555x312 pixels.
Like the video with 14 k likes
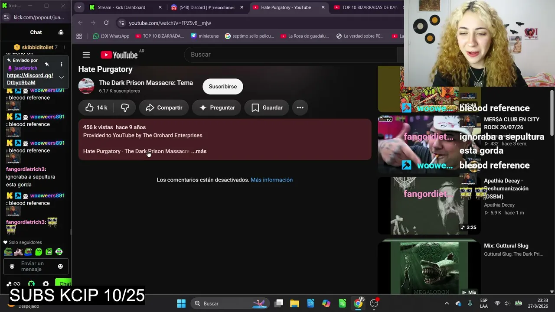pyautogui.click(x=96, y=107)
